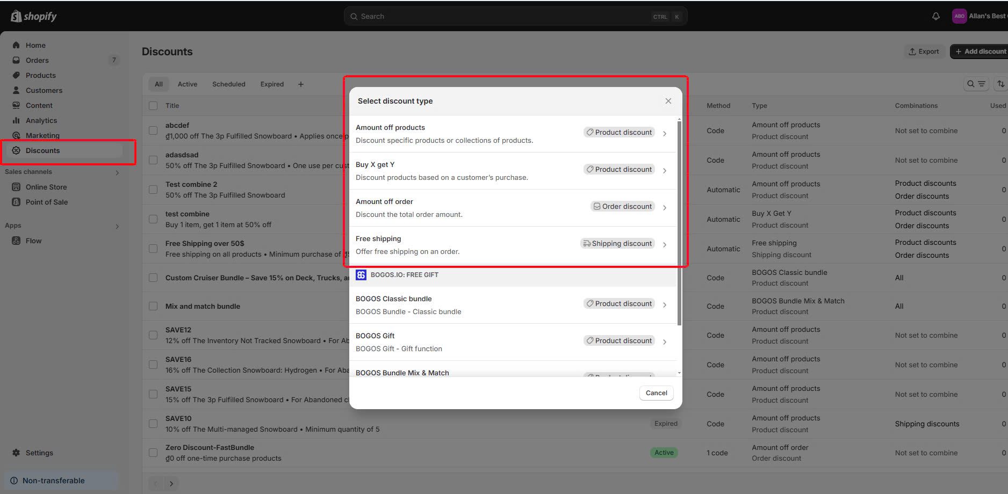Check the select-all checkbox in the Title header
The width and height of the screenshot is (1008, 494).
(x=153, y=105)
